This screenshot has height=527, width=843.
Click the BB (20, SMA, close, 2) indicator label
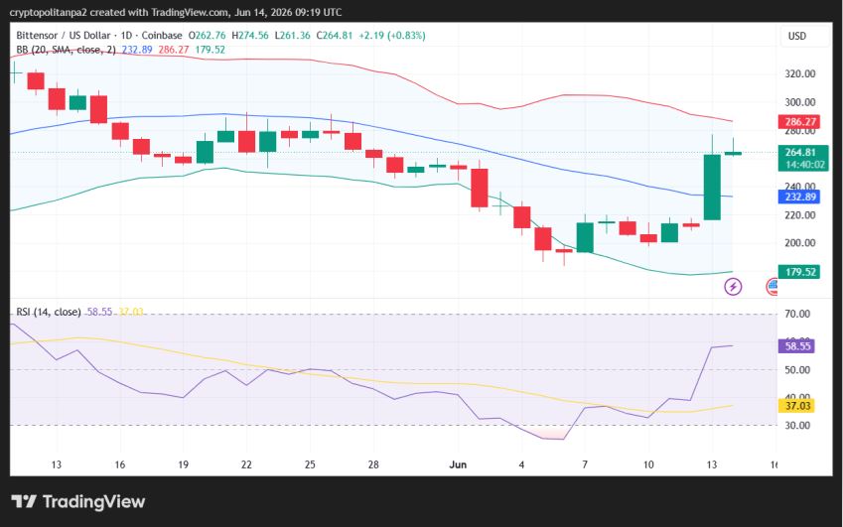click(x=67, y=50)
